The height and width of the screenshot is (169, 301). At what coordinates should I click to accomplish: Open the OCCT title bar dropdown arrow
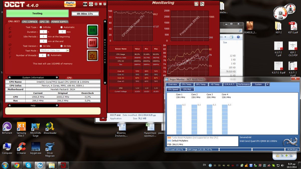point(96,4)
